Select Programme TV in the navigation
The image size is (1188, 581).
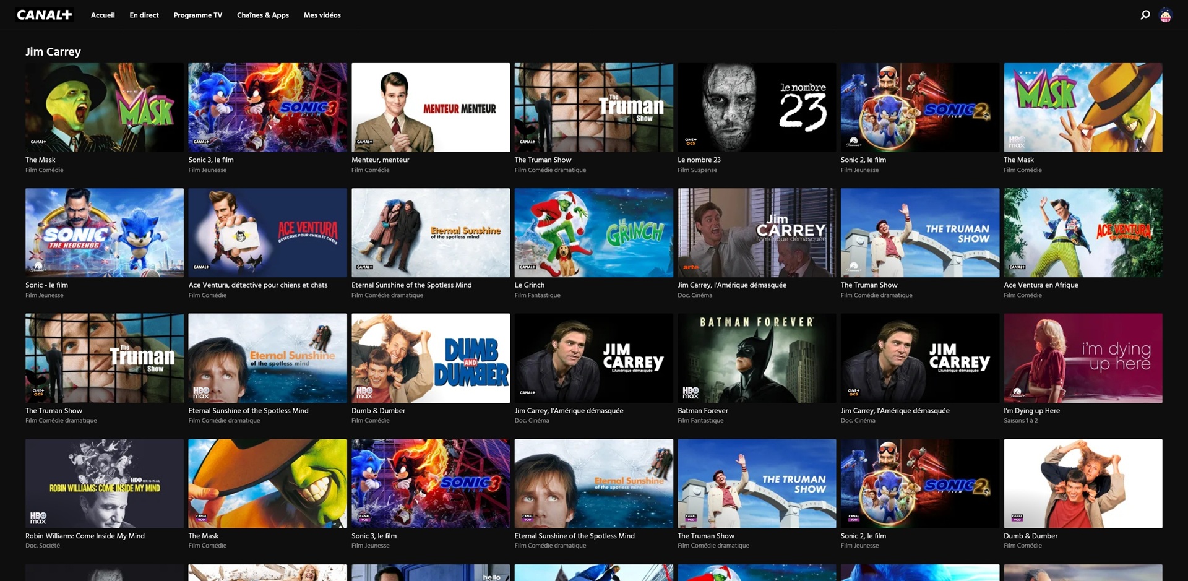click(197, 15)
